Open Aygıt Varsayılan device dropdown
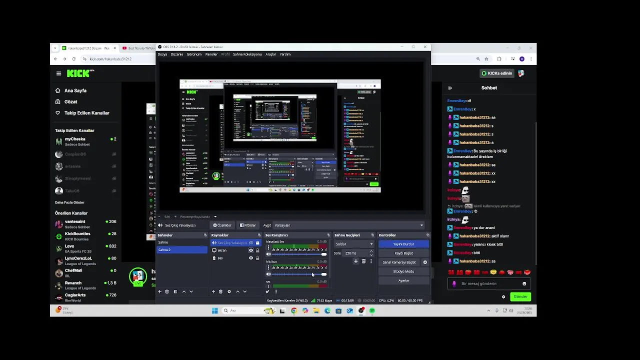This screenshot has height=360, width=640. [348, 225]
